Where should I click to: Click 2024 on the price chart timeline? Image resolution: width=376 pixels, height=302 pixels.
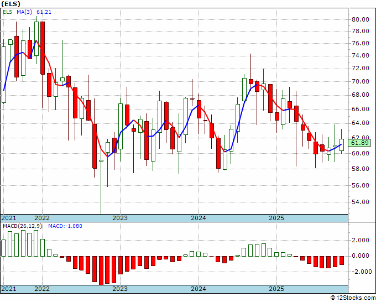199,218
